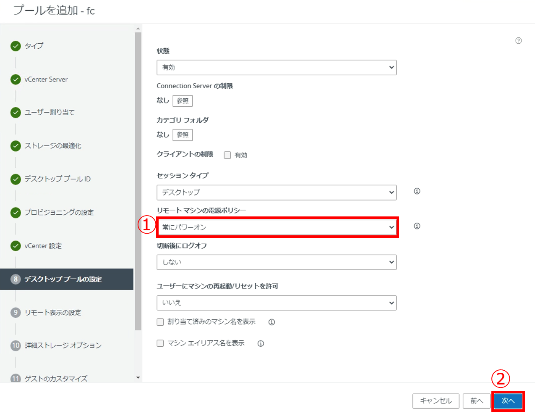Click info icon beside 電源ポリシー dropdown
This screenshot has width=535, height=419.
pyautogui.click(x=417, y=226)
